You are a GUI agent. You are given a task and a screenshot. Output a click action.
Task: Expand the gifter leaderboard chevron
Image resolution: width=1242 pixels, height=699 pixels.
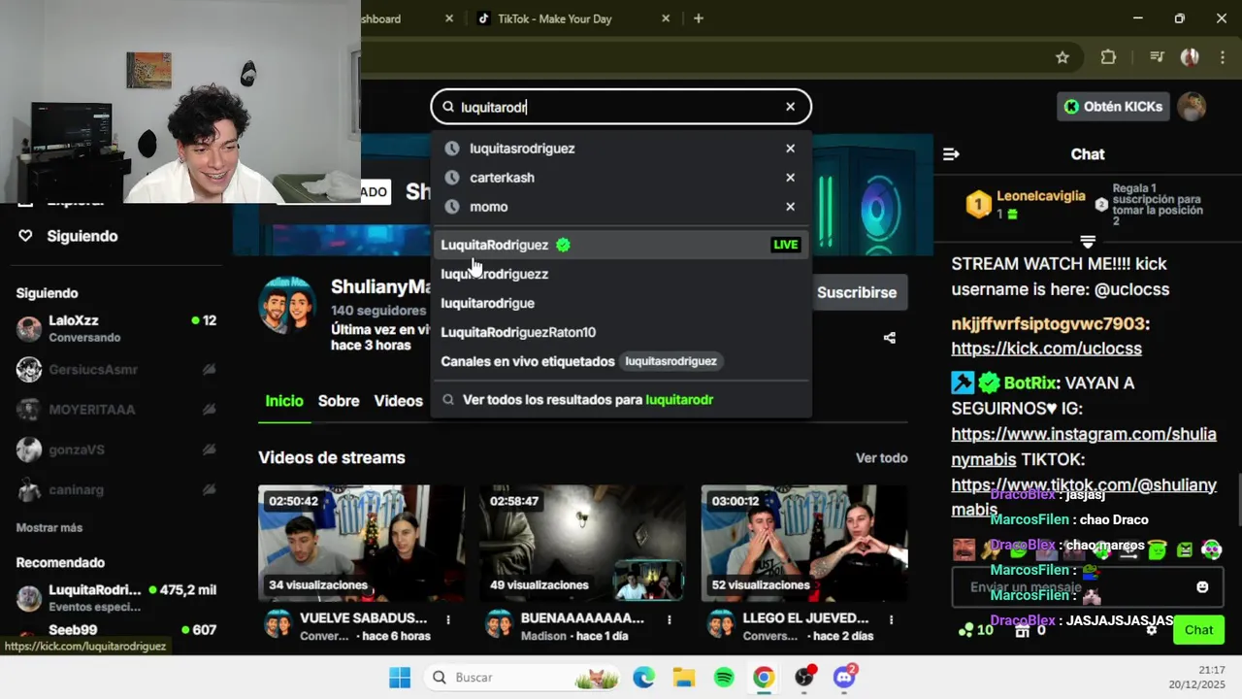(x=1088, y=241)
